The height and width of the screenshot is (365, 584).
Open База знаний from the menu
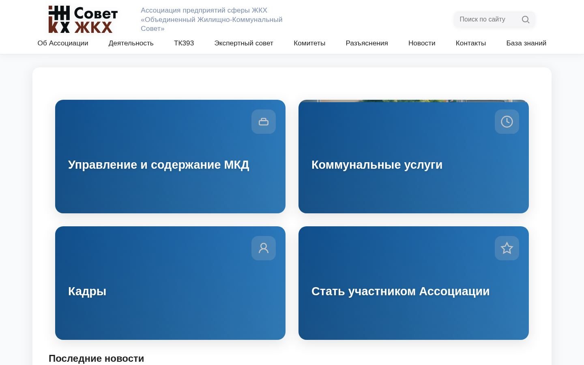(x=526, y=43)
